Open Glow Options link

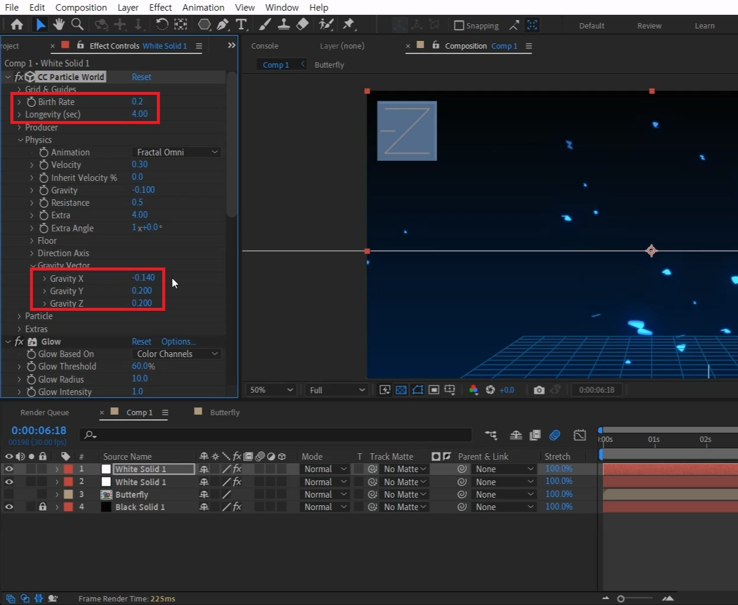point(178,342)
